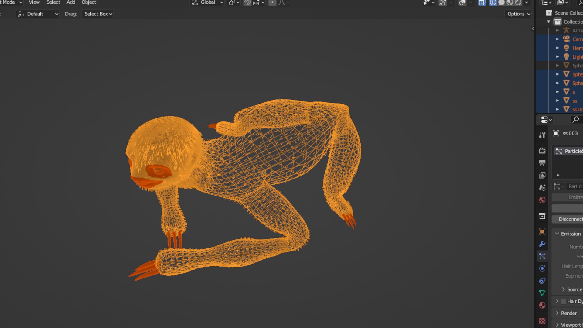The height and width of the screenshot is (328, 583).
Task: Open the Output properties tab
Action: coord(542,163)
